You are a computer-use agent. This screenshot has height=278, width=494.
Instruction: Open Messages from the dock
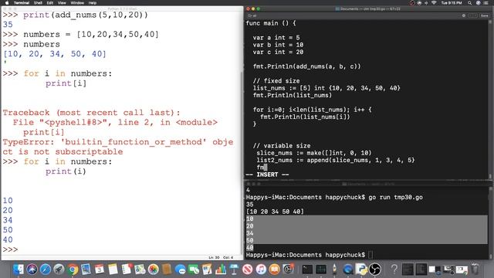(x=180, y=270)
